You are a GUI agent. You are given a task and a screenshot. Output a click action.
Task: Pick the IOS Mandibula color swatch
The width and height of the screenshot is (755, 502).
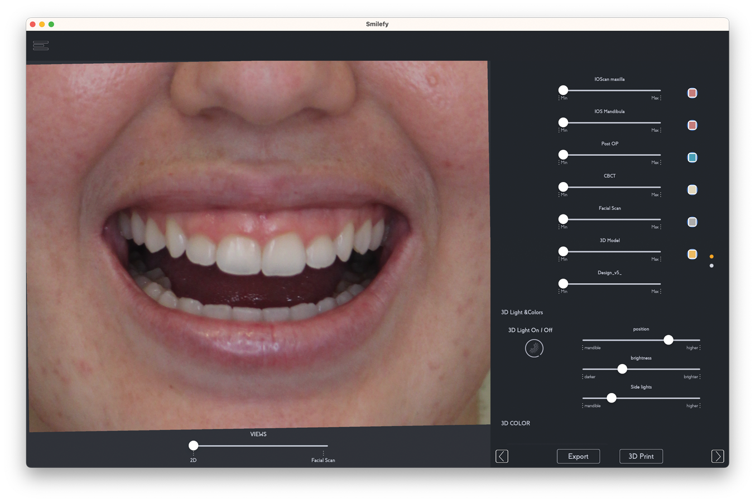coord(692,126)
